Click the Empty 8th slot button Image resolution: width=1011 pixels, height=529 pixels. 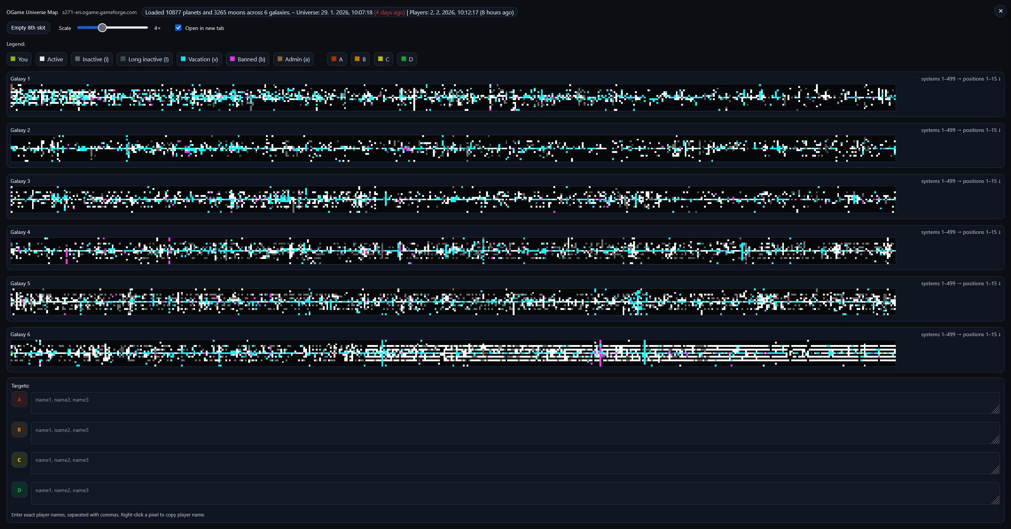coord(28,28)
